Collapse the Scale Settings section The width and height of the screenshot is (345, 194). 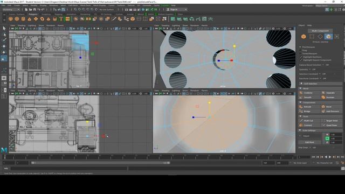320,130
